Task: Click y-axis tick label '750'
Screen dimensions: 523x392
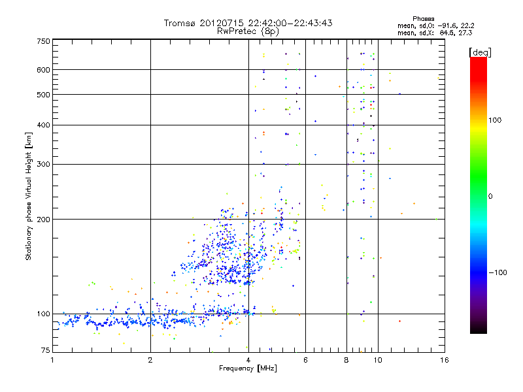Action: coord(44,41)
